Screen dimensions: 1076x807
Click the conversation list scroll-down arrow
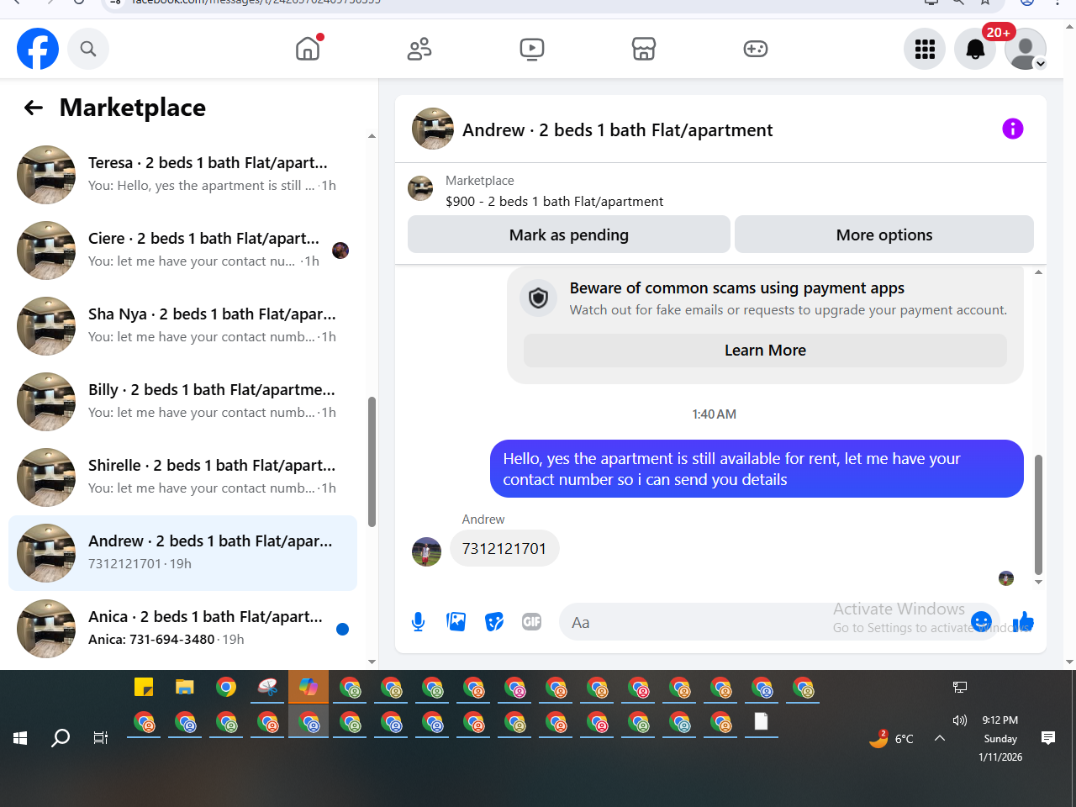[372, 662]
